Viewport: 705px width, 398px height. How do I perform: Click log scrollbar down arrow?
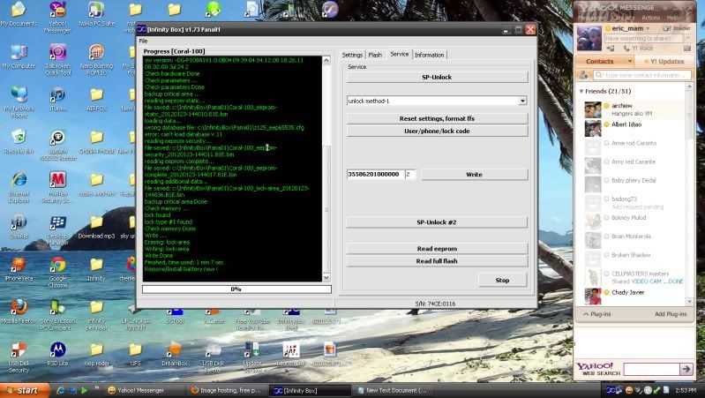pyautogui.click(x=326, y=277)
